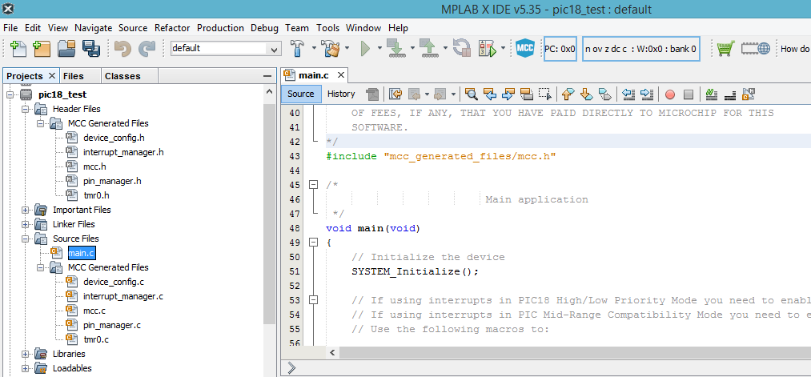Click the Debug Project icon
The image size is (811, 377).
(488, 48)
